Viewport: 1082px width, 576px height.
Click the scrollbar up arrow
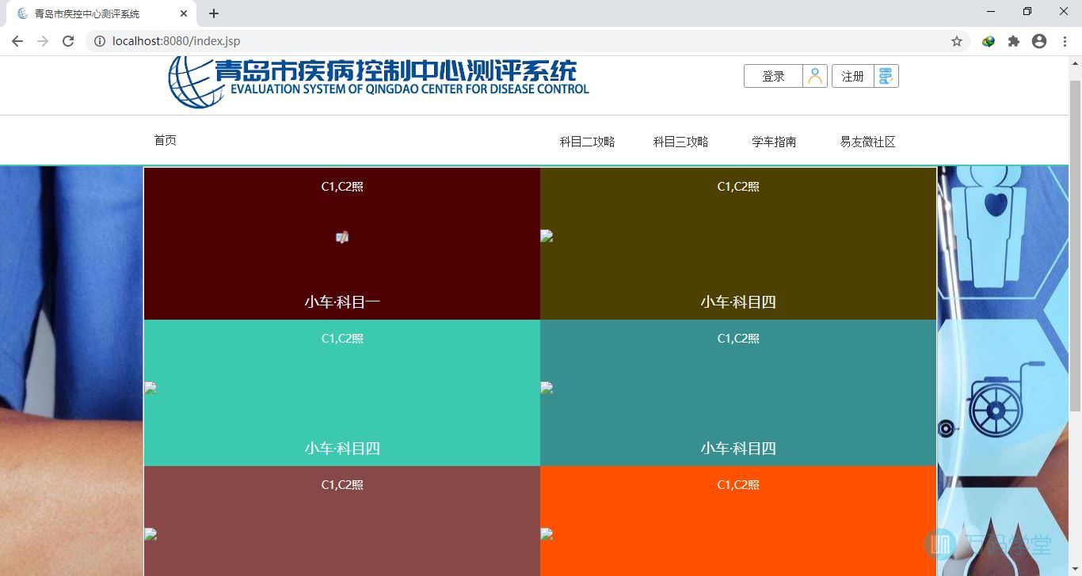point(1075,63)
